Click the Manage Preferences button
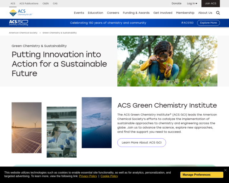 (202, 175)
